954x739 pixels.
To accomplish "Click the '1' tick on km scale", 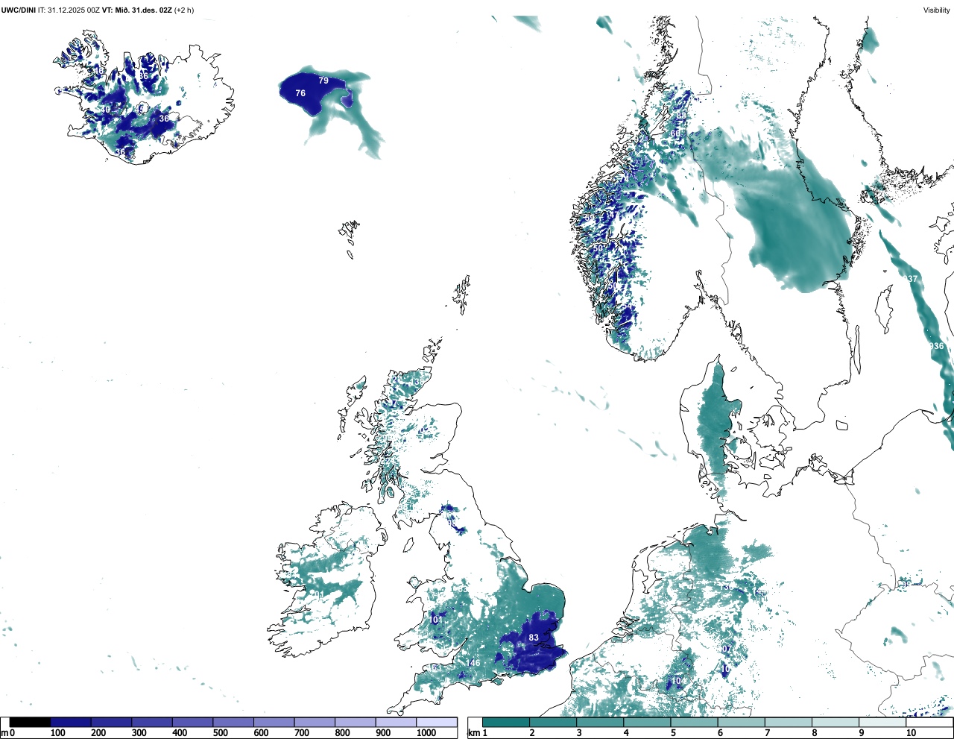I will [x=484, y=734].
